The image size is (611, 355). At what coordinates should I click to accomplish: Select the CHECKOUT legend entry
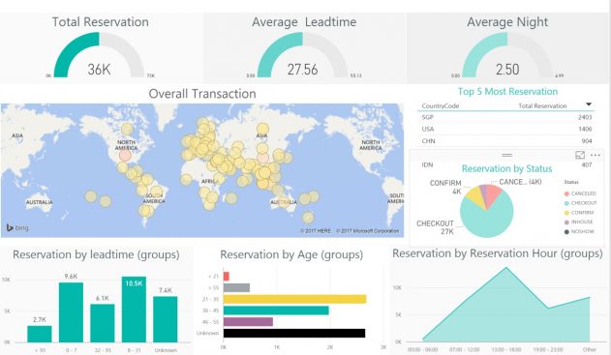pos(580,203)
